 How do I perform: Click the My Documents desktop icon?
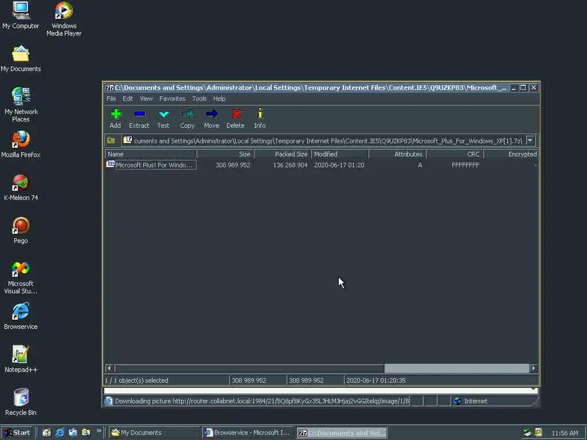(21, 59)
